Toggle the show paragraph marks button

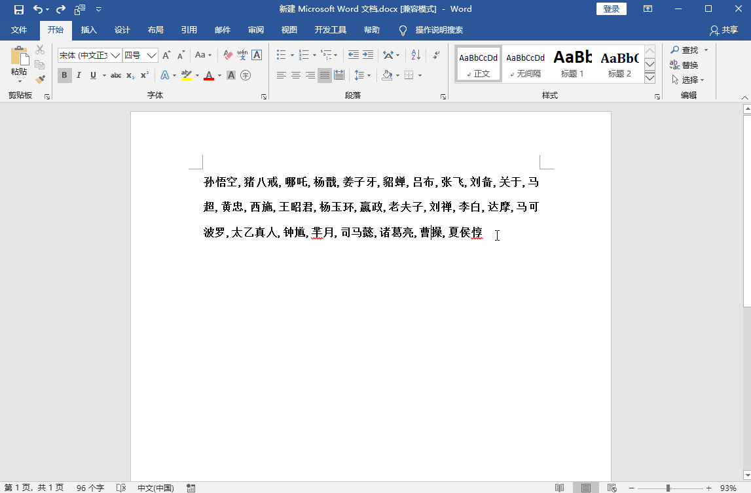pyautogui.click(x=436, y=54)
